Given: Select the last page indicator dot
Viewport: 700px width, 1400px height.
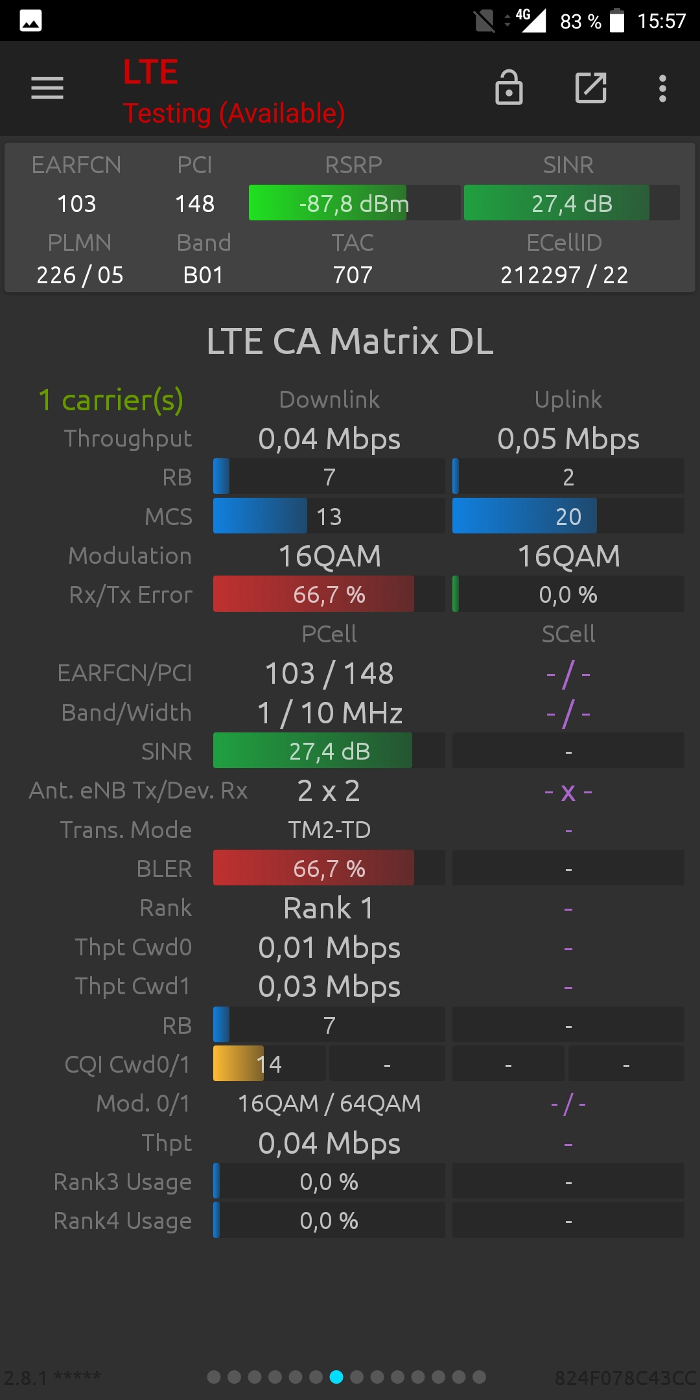Looking at the screenshot, I should pyautogui.click(x=479, y=1377).
